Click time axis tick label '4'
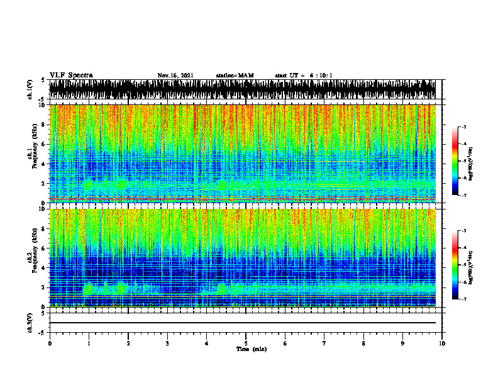This screenshot has width=498, height=385. point(207,343)
